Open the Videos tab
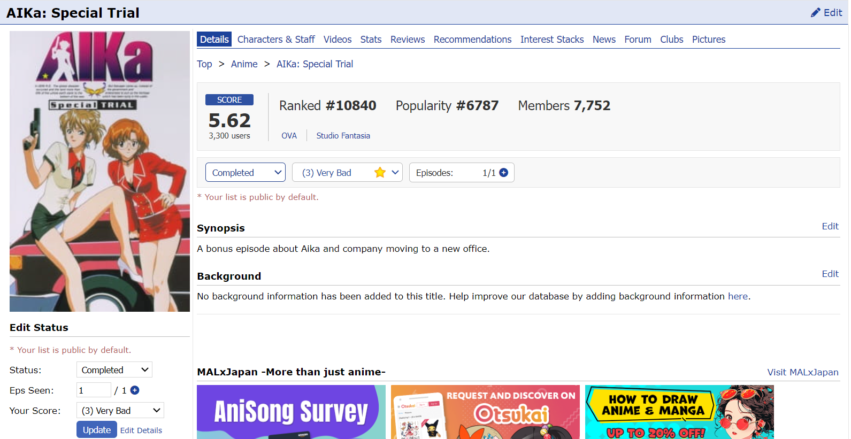This screenshot has height=439, width=851. (338, 39)
